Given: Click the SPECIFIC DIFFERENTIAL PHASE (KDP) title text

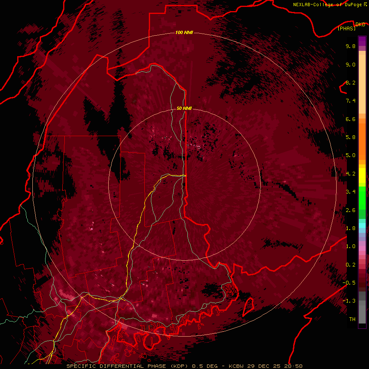Looking at the screenshot, I should click(x=128, y=366).
